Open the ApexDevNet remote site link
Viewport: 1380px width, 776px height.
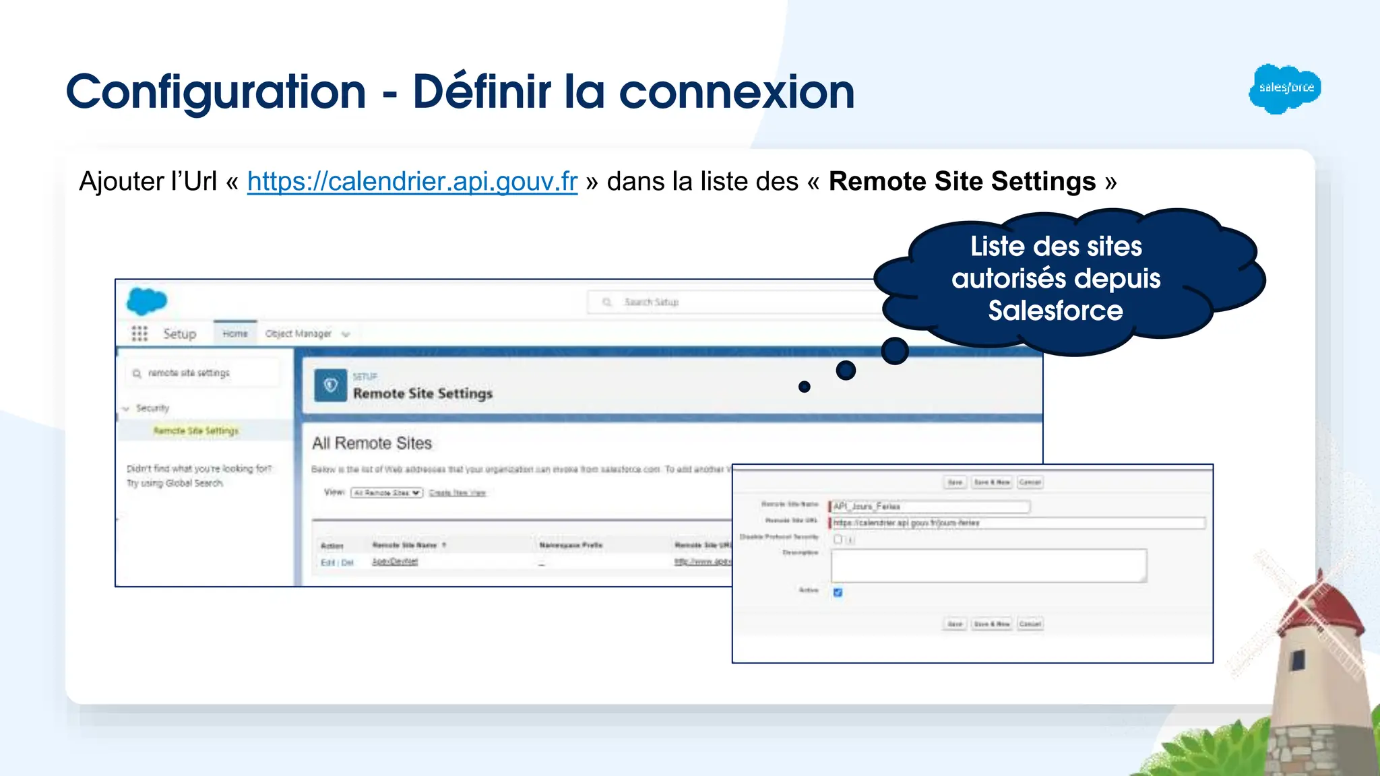(395, 561)
